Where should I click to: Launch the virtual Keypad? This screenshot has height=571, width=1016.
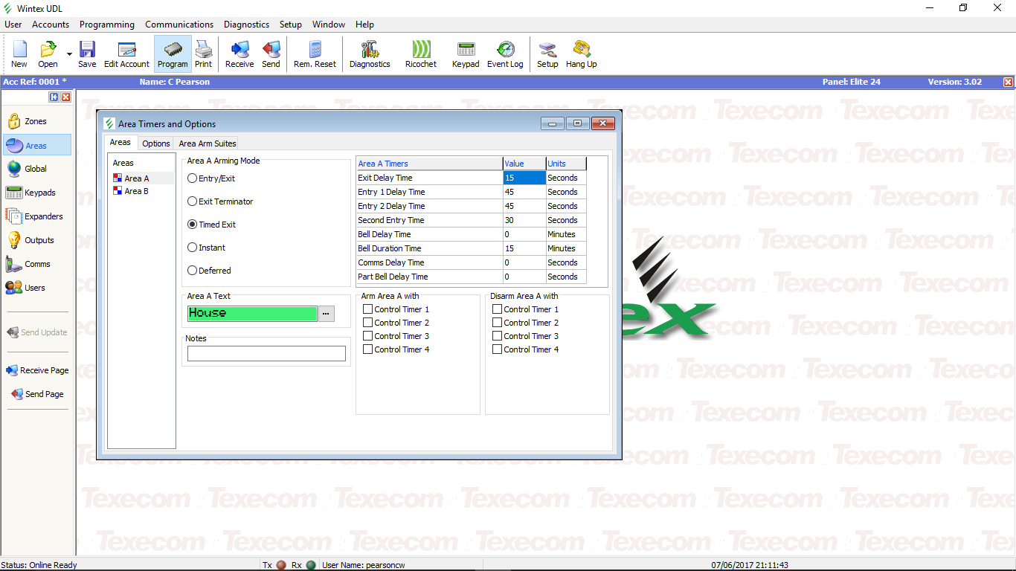(466, 54)
